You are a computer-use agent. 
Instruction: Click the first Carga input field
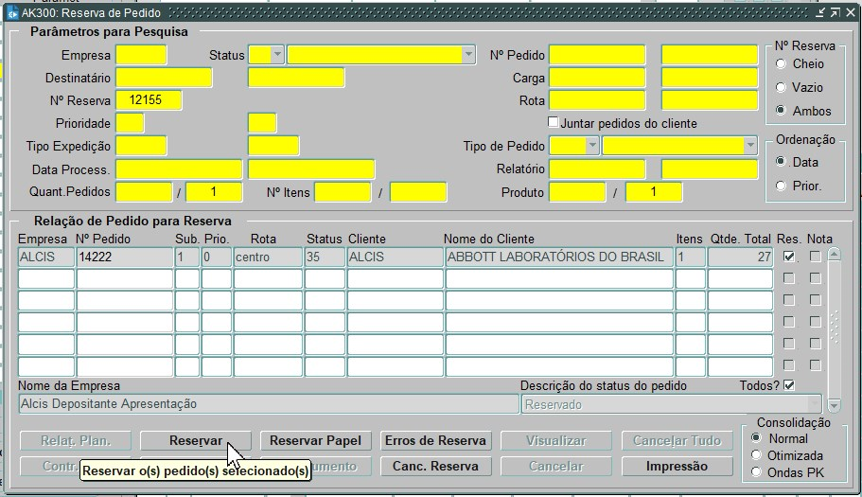597,78
